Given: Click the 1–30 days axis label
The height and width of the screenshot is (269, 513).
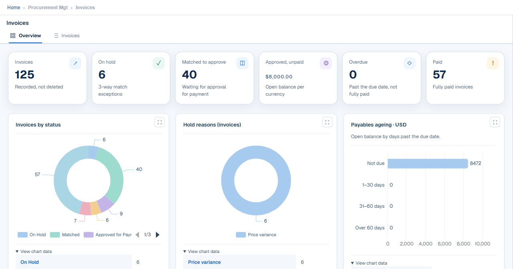Looking at the screenshot, I should coord(373,185).
